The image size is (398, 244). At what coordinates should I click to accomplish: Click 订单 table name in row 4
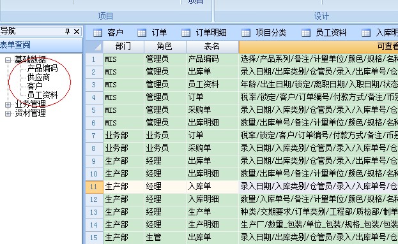coord(212,97)
